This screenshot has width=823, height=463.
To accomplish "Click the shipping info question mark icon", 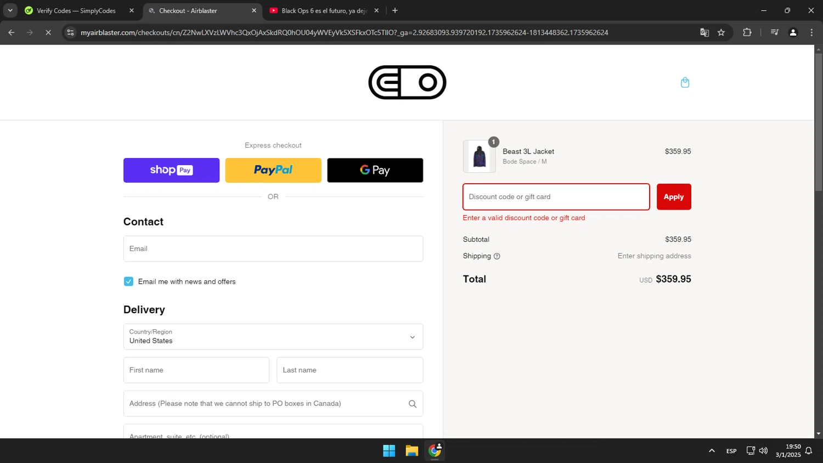I will (x=497, y=256).
